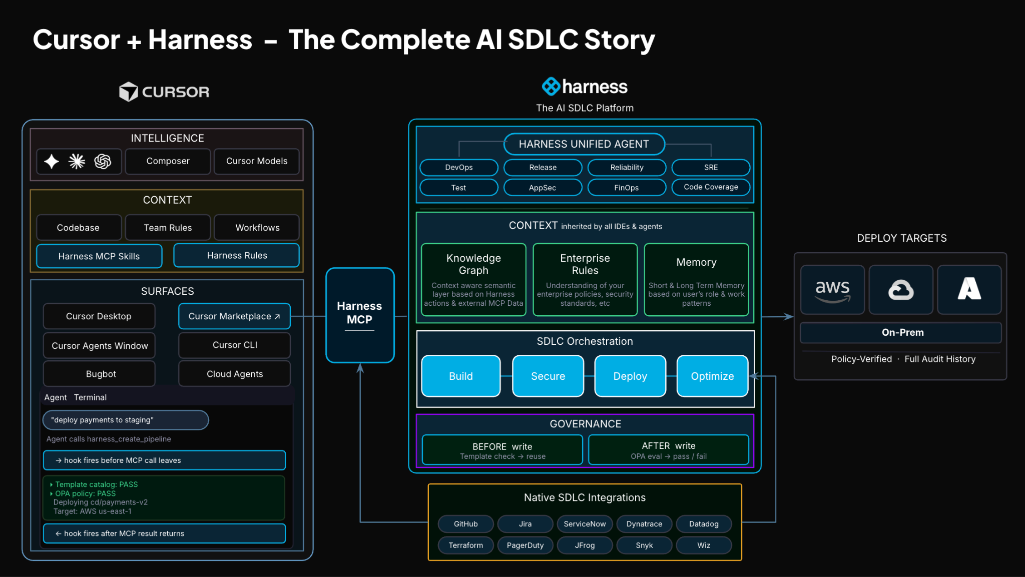Click the Harness Unified Agent pill
This screenshot has height=577, width=1025.
point(584,144)
